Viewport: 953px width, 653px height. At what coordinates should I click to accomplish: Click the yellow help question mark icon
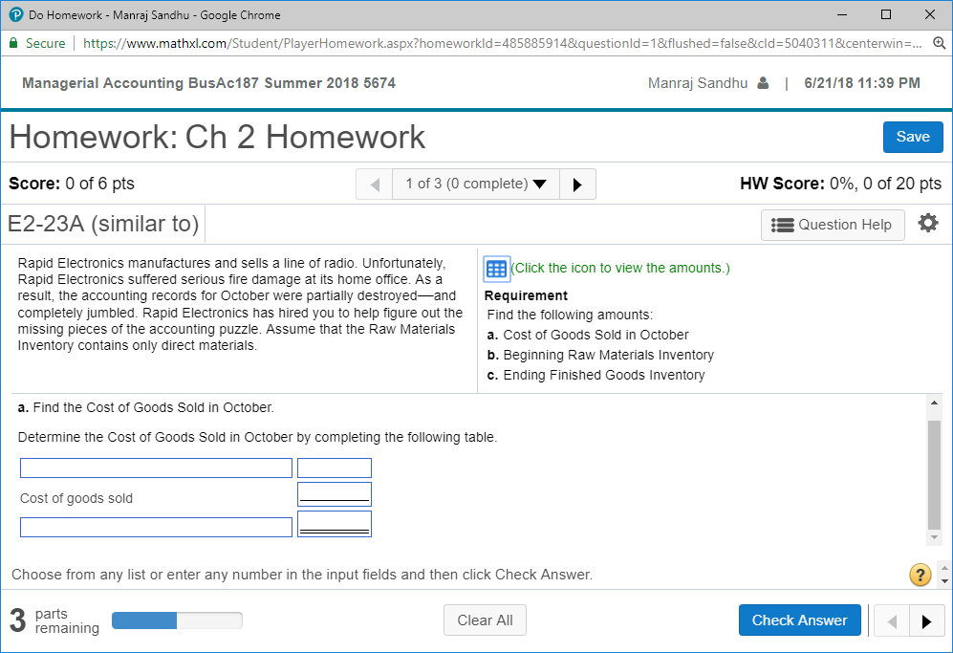coord(920,575)
